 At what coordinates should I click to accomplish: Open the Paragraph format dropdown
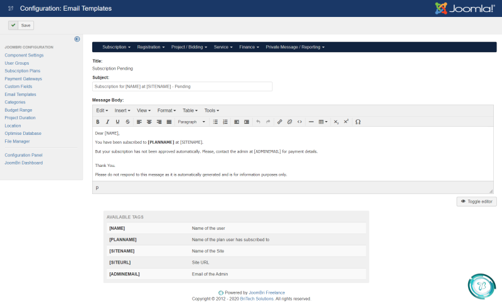(x=191, y=122)
